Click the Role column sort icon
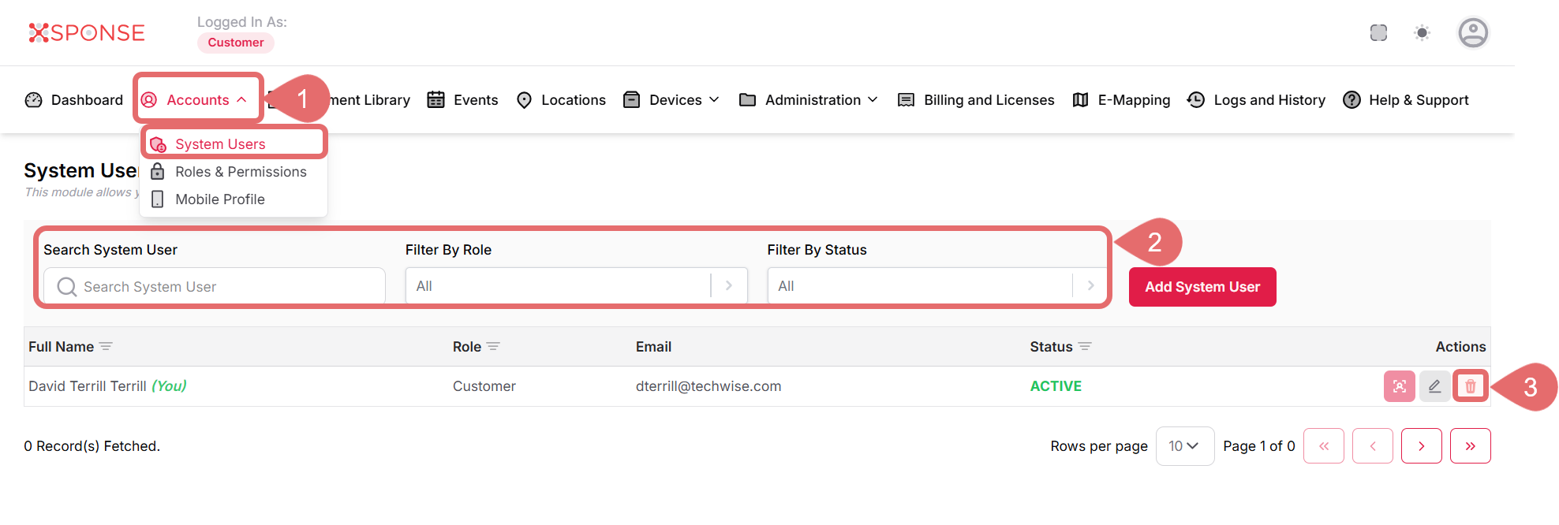The image size is (1559, 525). [x=493, y=347]
